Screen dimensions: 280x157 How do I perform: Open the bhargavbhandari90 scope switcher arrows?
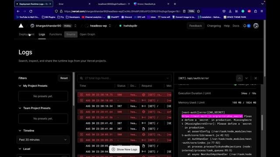click(x=75, y=26)
